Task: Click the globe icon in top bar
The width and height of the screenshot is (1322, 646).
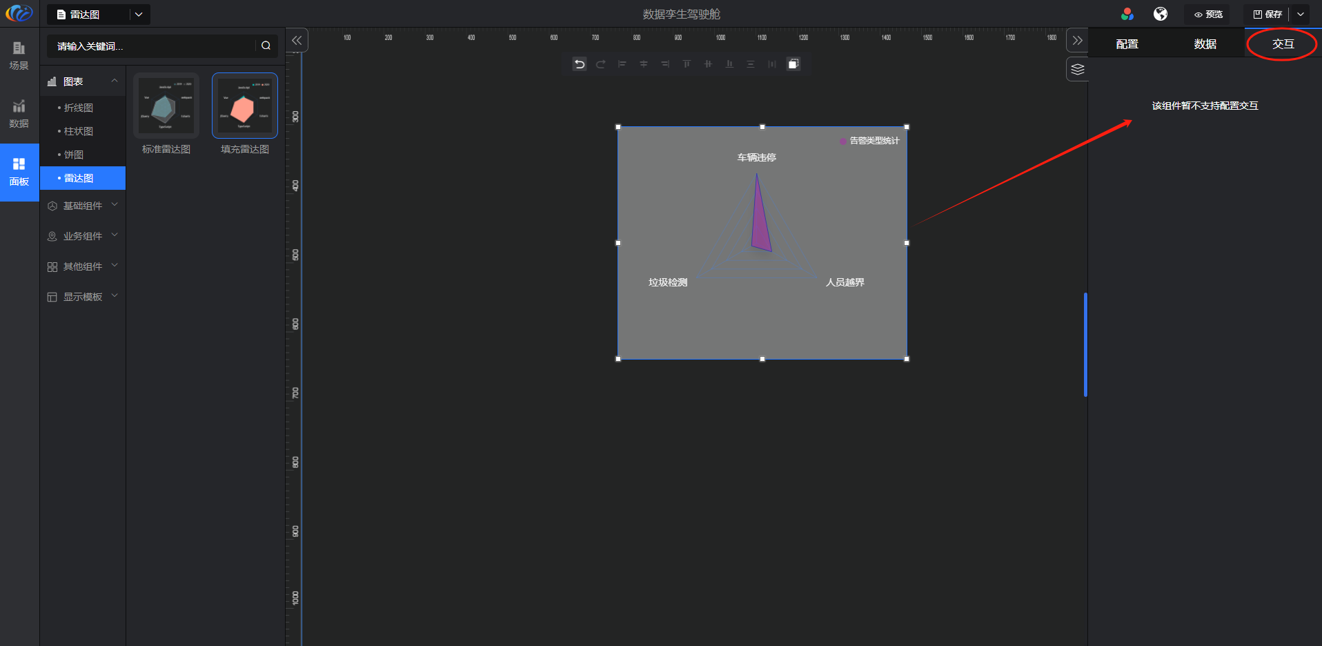Action: coord(1161,14)
